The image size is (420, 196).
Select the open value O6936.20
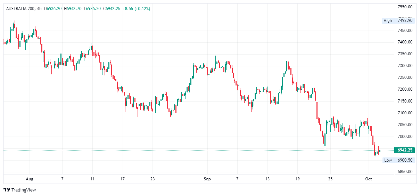click(x=52, y=9)
